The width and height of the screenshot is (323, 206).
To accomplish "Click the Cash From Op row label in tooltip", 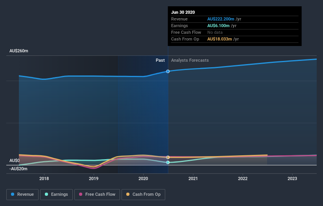I will click(185, 39).
